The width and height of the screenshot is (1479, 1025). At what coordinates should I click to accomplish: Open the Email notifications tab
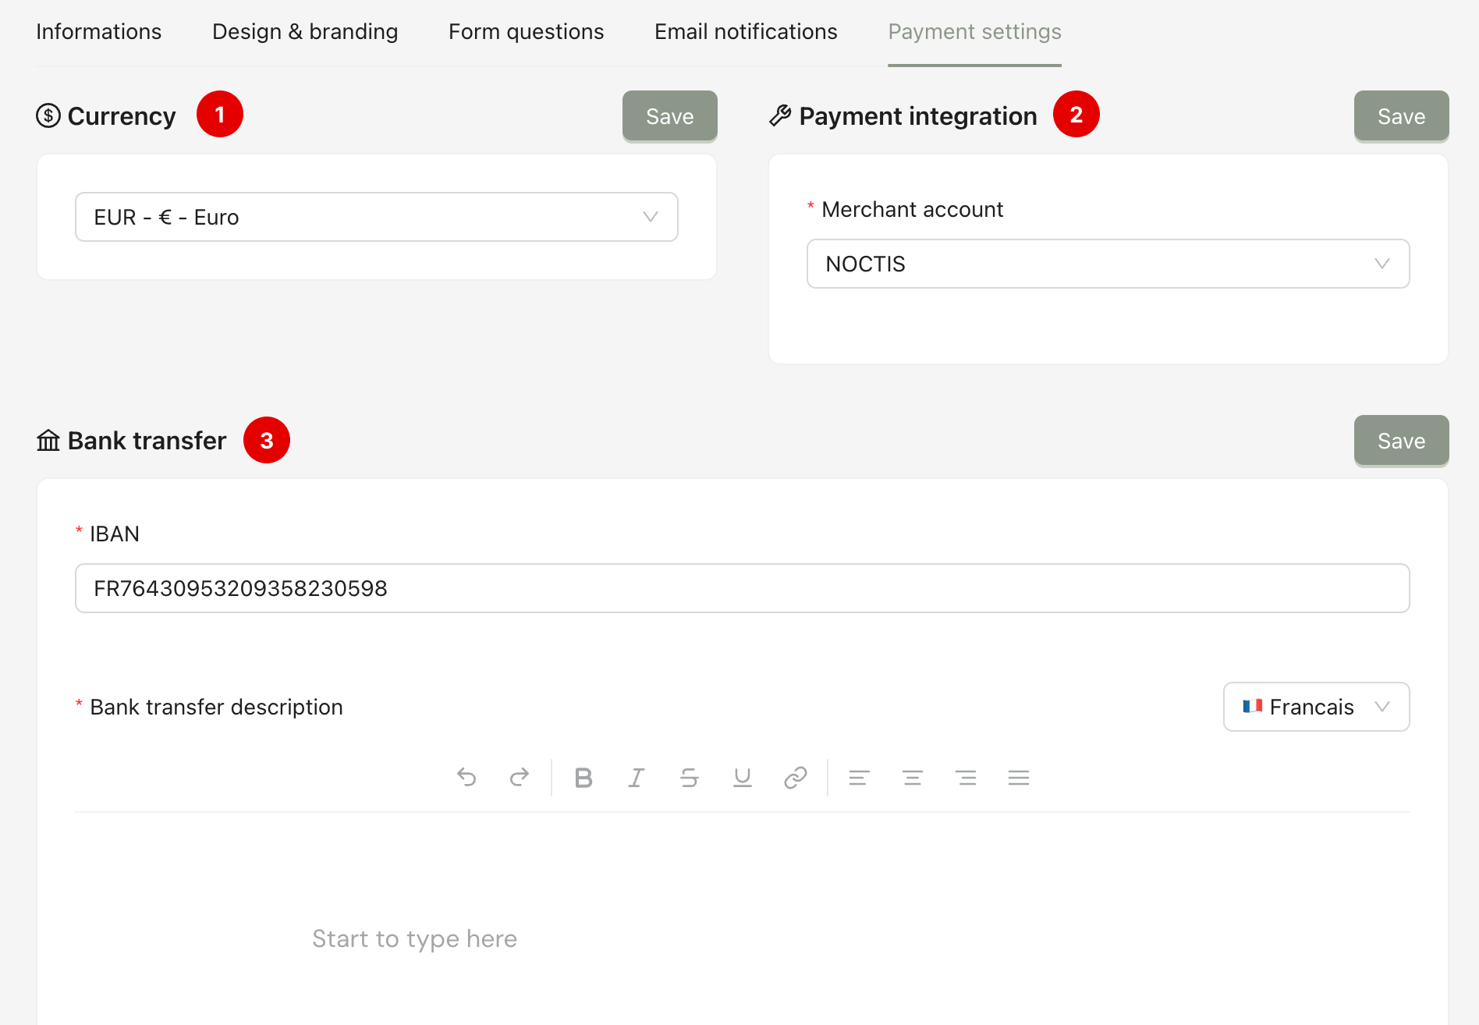(746, 32)
